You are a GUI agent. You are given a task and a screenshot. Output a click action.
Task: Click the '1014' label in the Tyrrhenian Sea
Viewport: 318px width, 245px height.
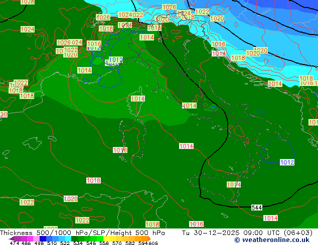(187, 146)
